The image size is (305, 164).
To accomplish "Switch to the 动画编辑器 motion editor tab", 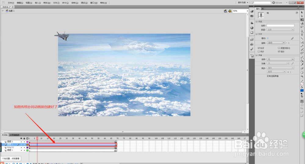I will pyautogui.click(x=15, y=135).
